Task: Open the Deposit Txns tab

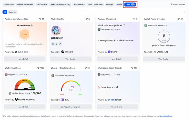Action: 42,4
